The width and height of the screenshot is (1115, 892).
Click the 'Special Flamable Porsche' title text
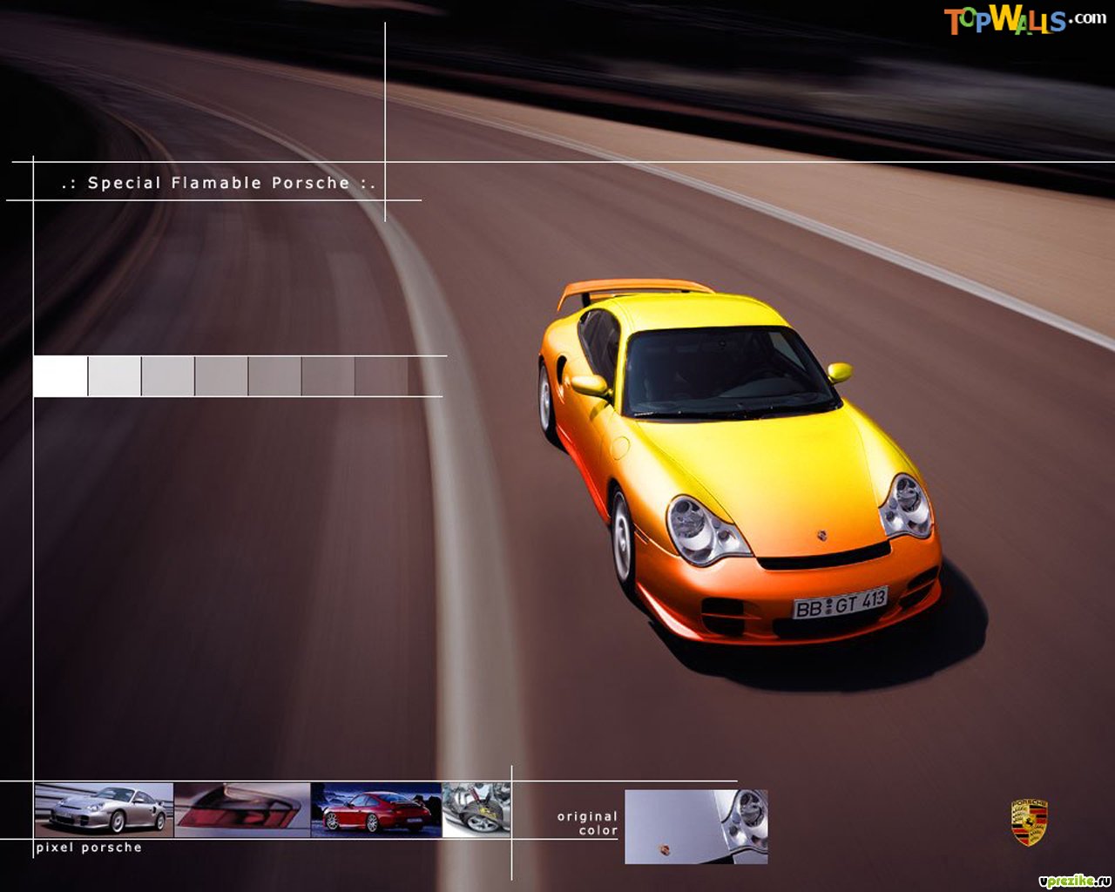pyautogui.click(x=219, y=183)
